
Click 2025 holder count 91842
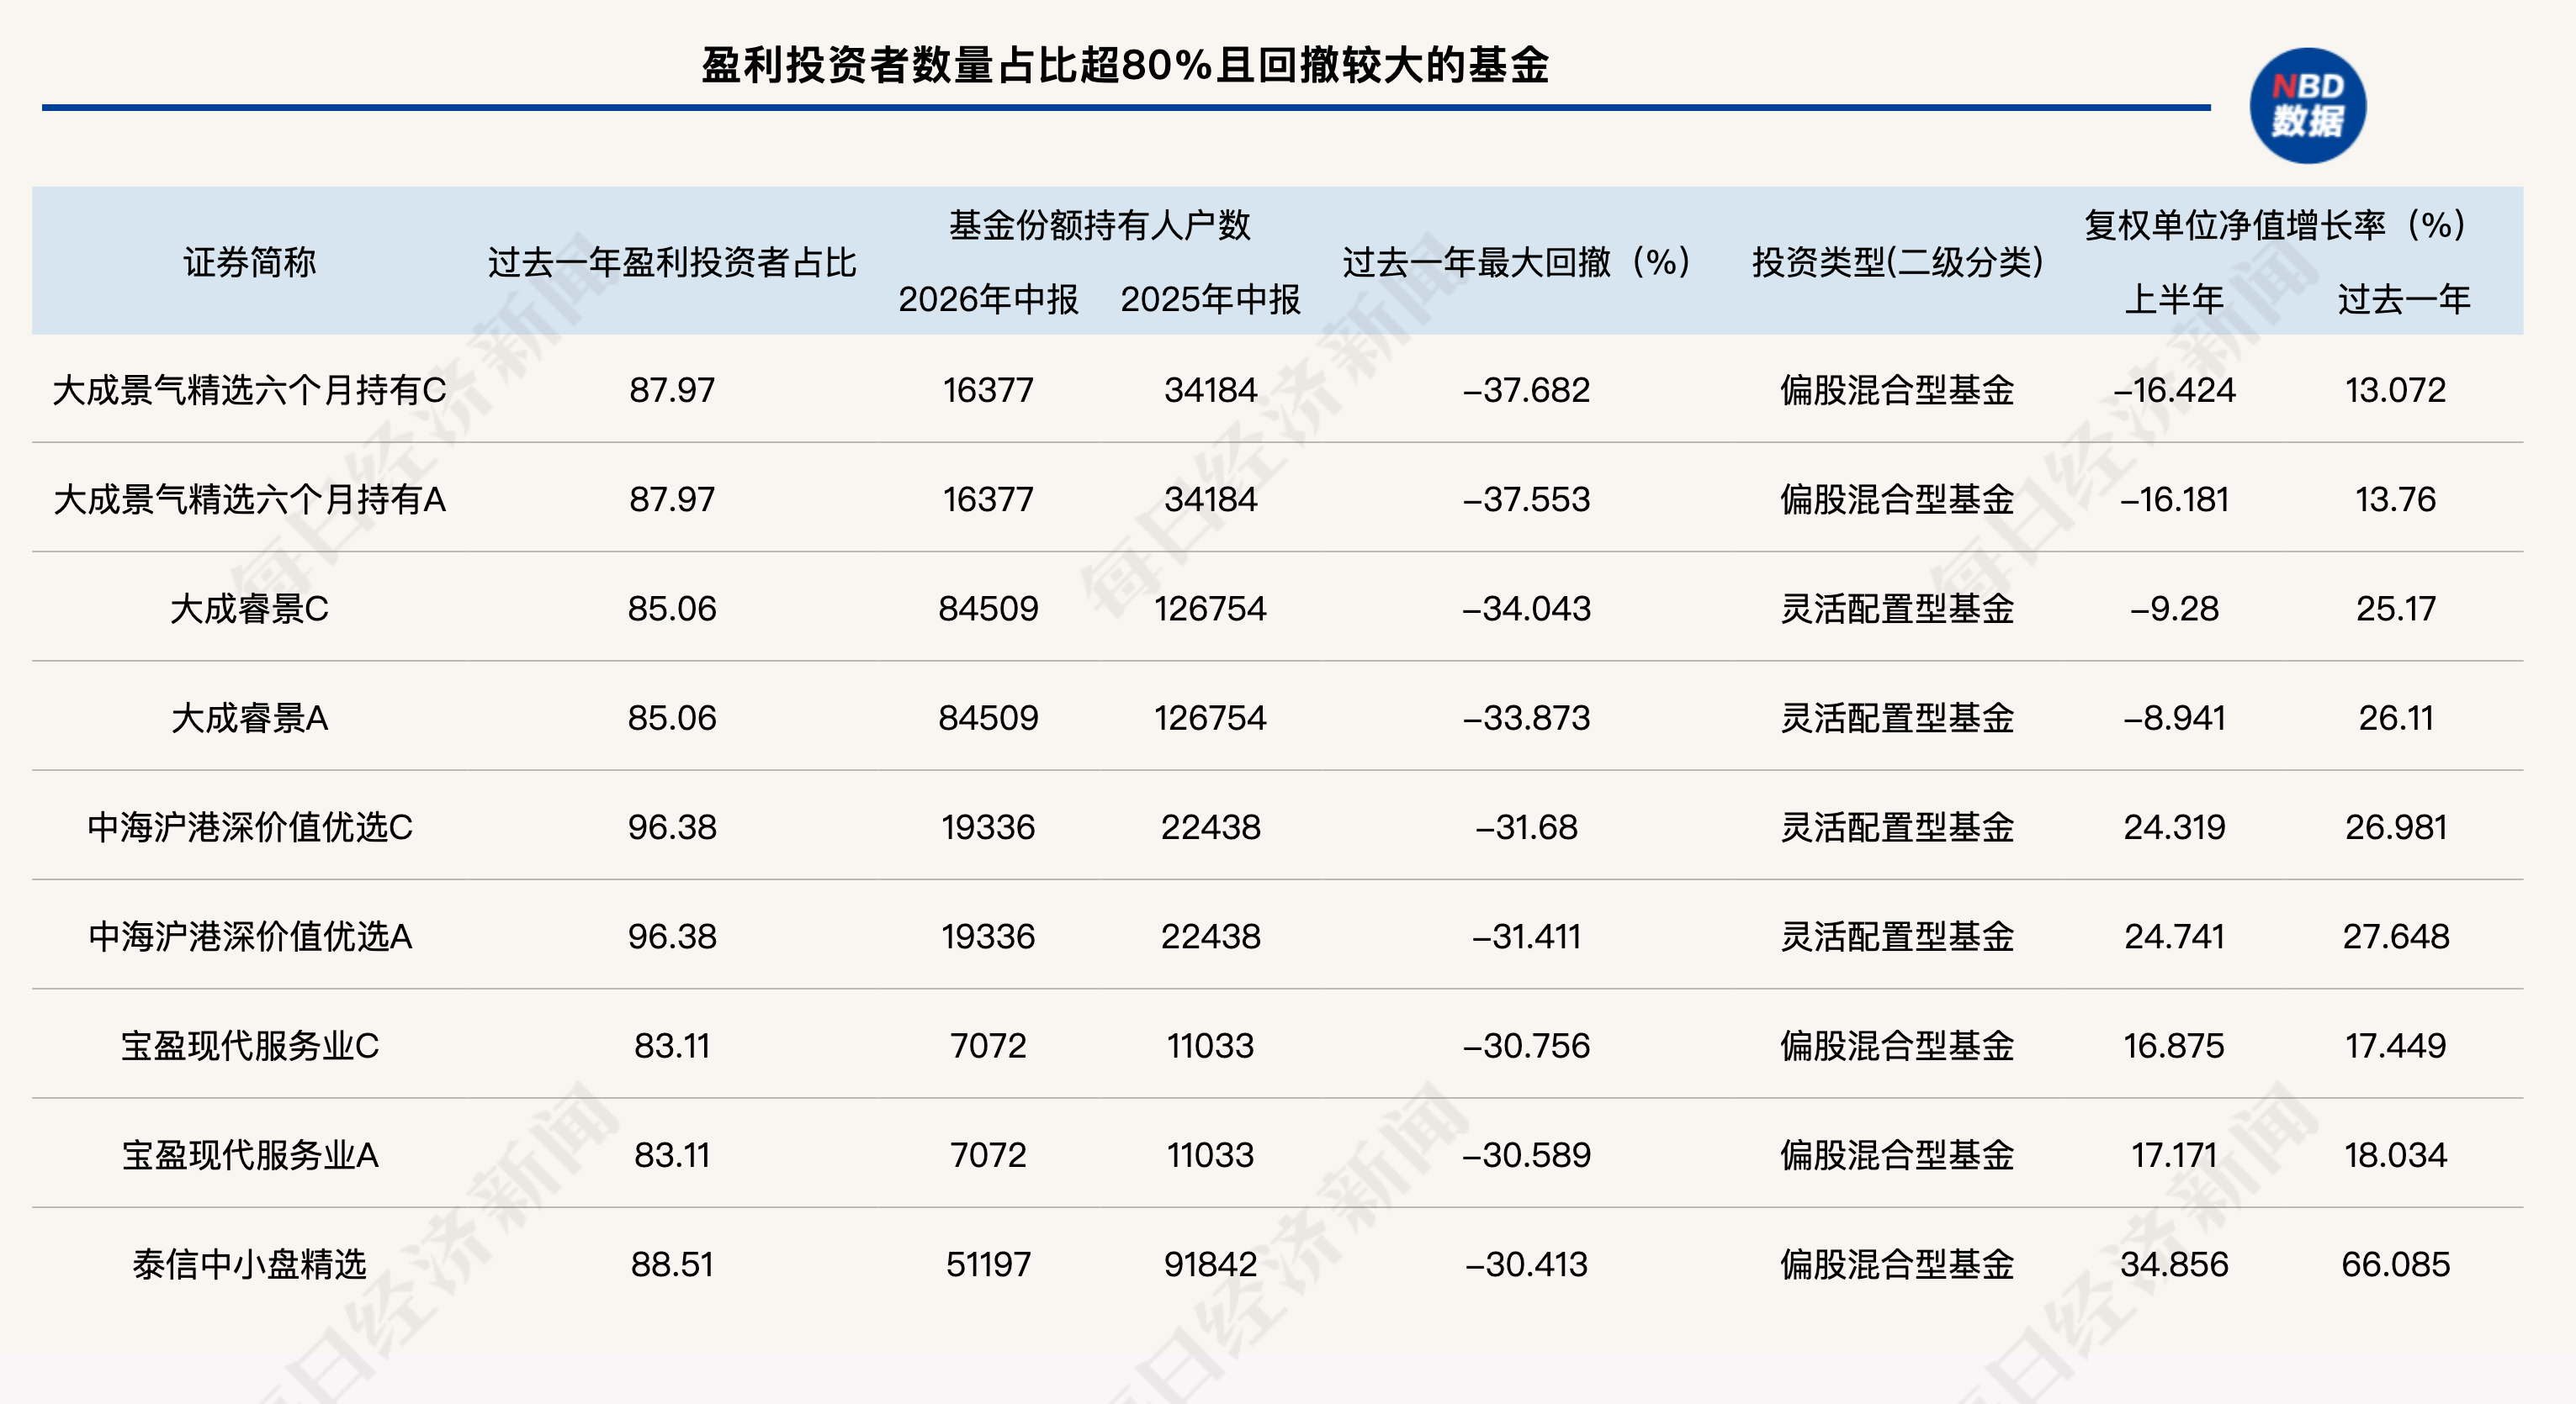point(1210,1265)
